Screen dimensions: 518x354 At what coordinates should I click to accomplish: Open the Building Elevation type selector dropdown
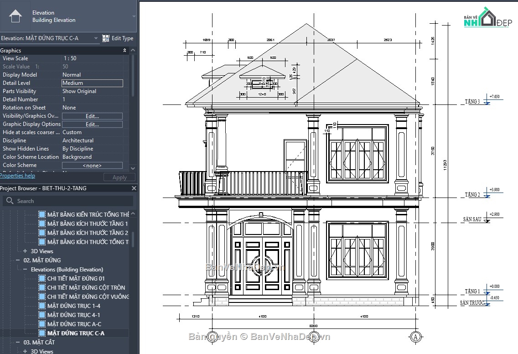point(134,16)
